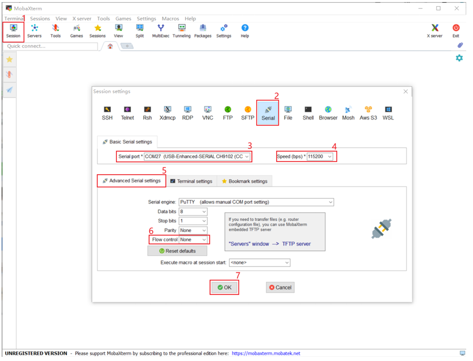This screenshot has height=361, width=473.
Task: Select Telnet session type
Action: 127,113
